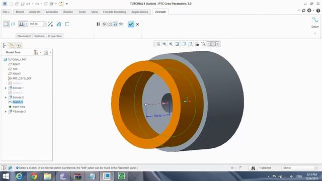Click Refit view icon in graphics toolbar
This screenshot has width=322, height=181.
158,44
